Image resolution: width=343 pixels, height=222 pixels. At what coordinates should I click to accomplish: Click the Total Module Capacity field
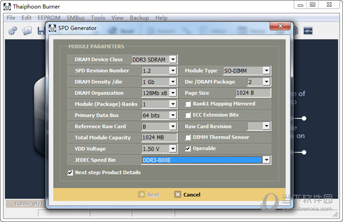159,138
